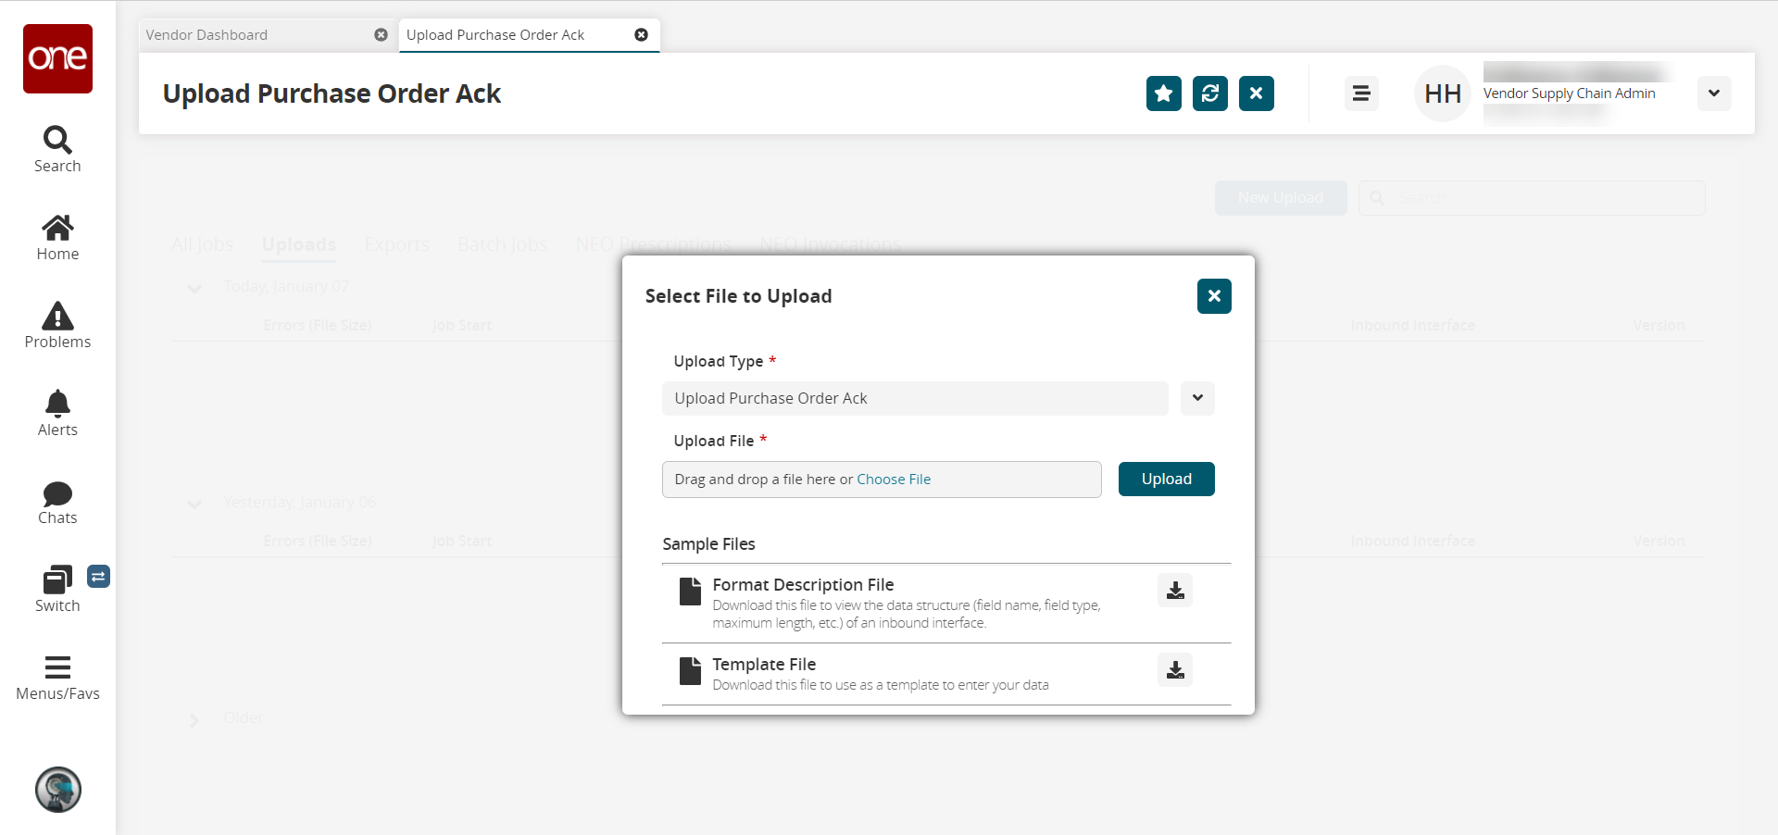Click the Choose File link
Viewport: 1778px width, 835px height.
[x=894, y=480]
